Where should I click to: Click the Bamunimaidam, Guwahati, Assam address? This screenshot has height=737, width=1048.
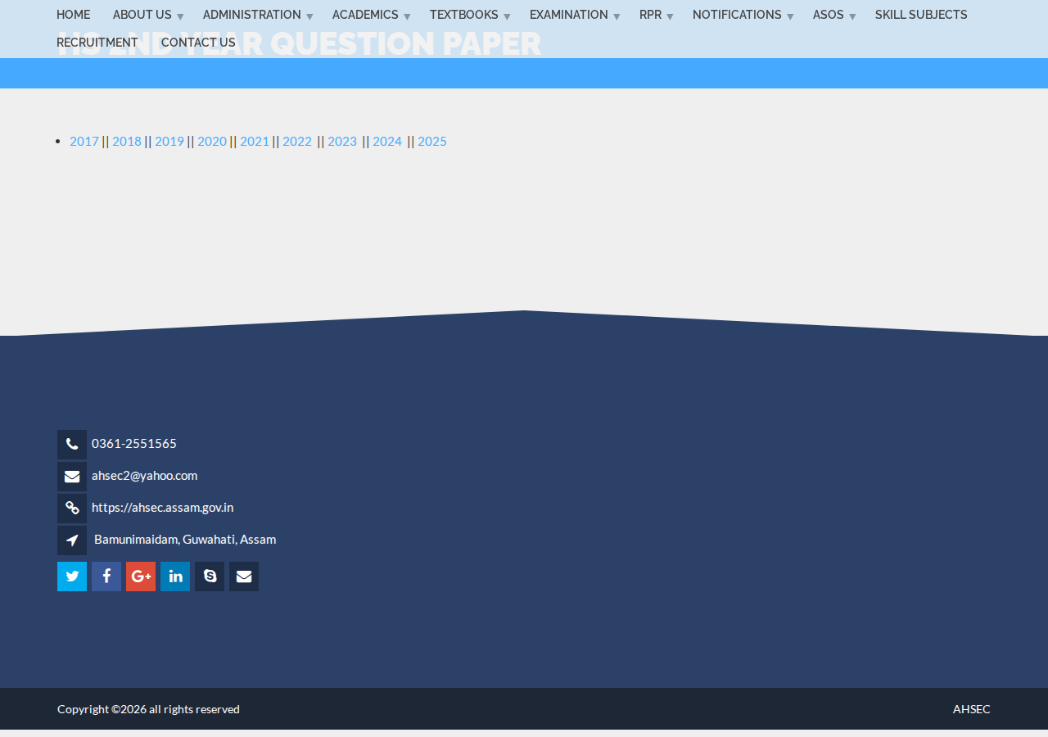coord(185,539)
